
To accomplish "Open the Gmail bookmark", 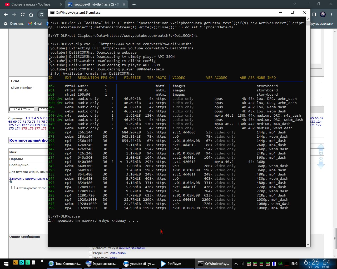I will [35, 24].
